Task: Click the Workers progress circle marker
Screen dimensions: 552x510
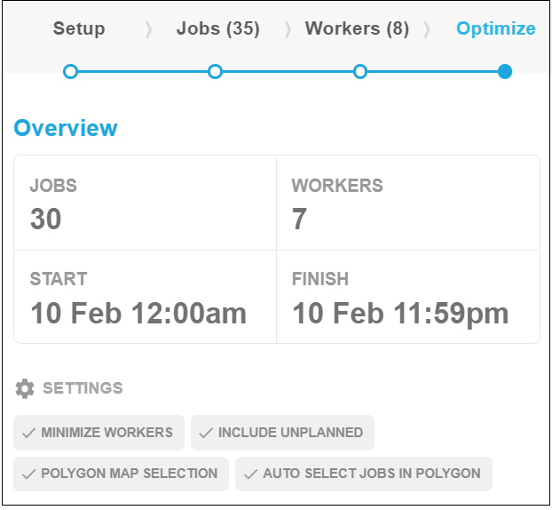Action: (360, 72)
